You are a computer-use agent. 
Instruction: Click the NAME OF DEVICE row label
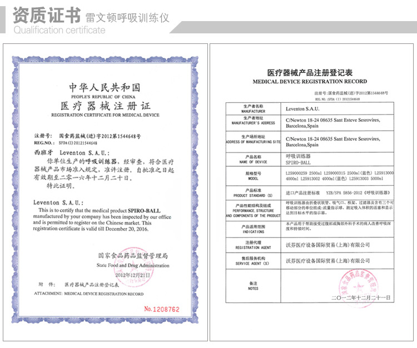pos(253,160)
